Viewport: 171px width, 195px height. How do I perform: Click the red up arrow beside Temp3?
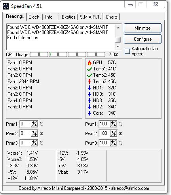[89, 81]
